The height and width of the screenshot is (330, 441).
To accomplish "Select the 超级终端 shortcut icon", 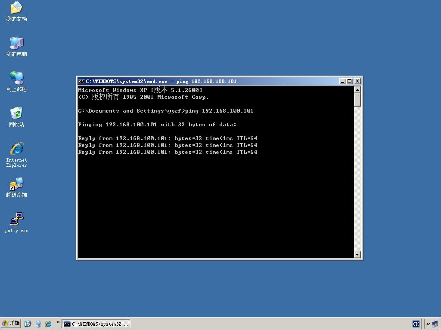I will pyautogui.click(x=16, y=187).
